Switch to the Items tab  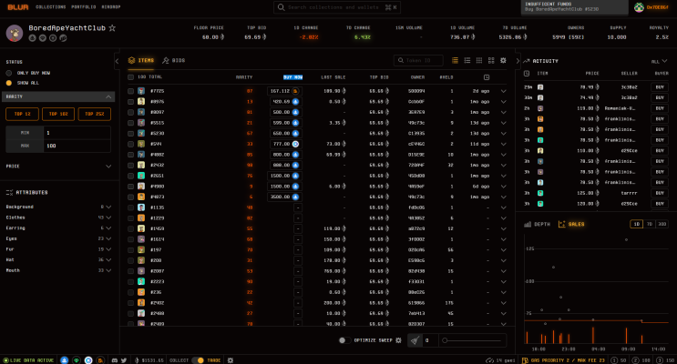tap(141, 60)
